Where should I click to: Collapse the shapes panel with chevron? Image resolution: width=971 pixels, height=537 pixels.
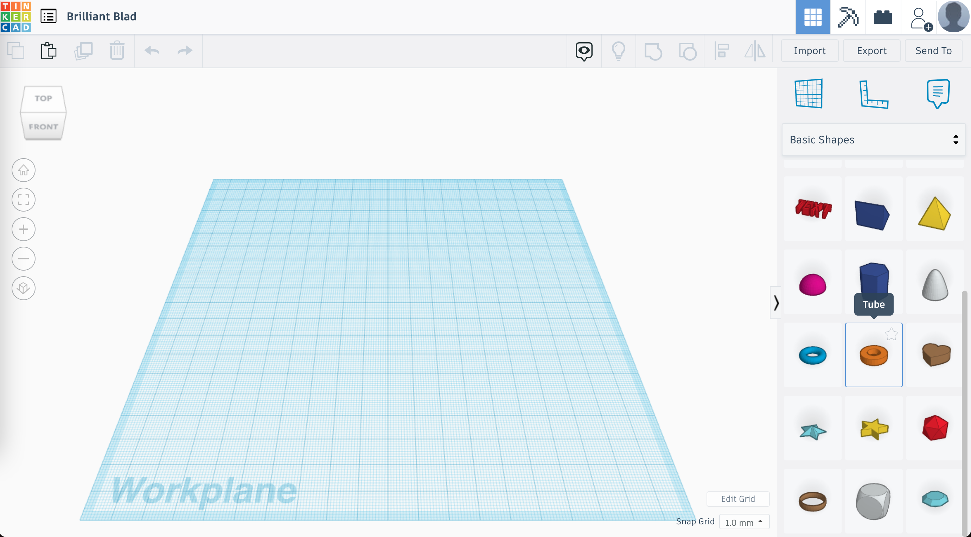(x=776, y=303)
